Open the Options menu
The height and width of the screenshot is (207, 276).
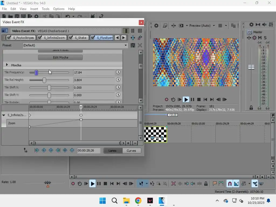(58, 9)
